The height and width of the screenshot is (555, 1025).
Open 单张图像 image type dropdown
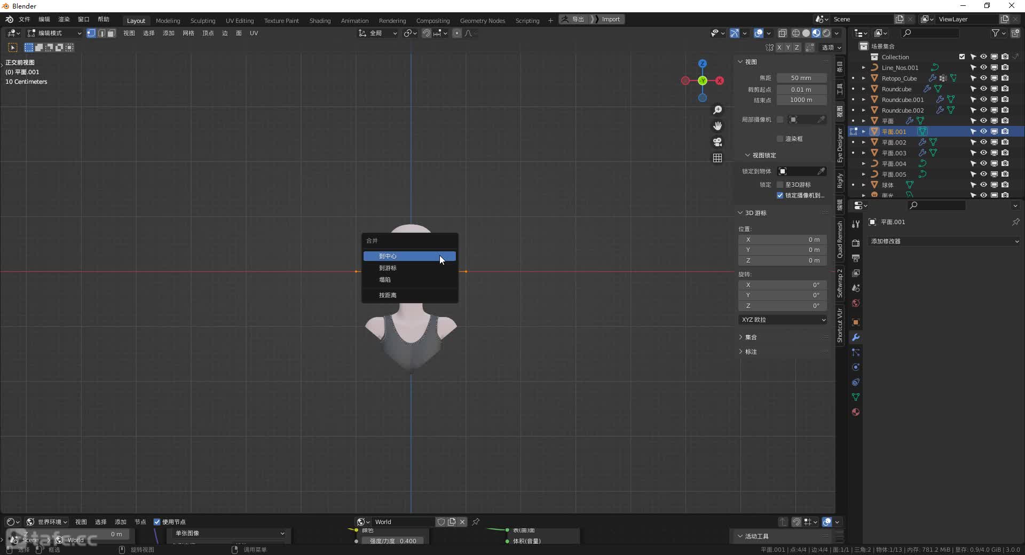[230, 533]
